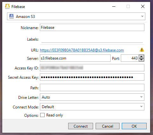
Task: Increase the port number with up arrow
Action: [142, 57]
